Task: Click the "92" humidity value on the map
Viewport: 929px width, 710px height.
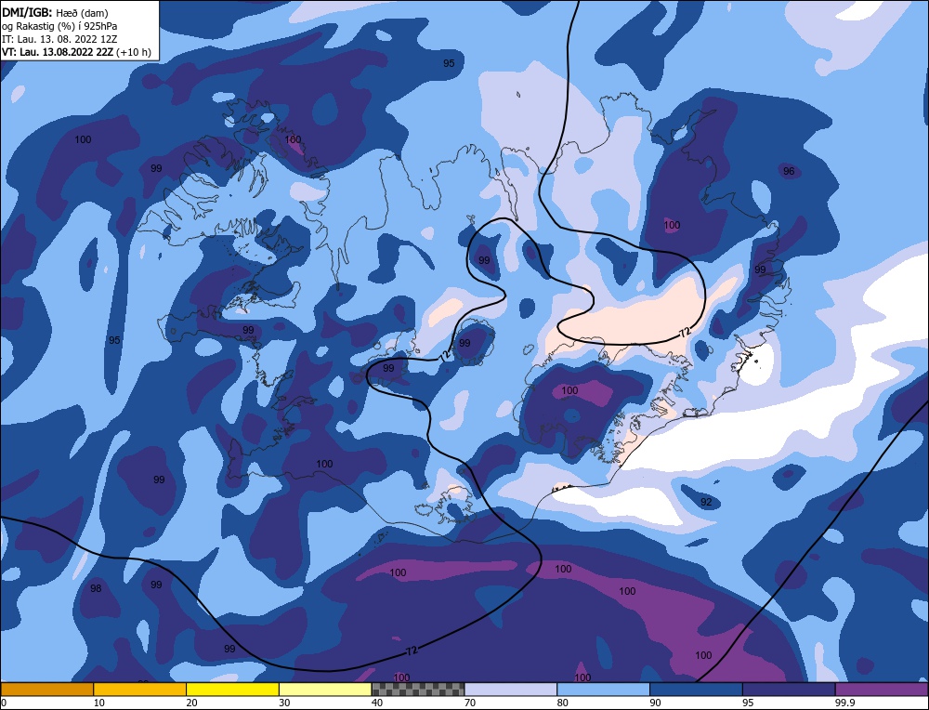Action: click(706, 502)
